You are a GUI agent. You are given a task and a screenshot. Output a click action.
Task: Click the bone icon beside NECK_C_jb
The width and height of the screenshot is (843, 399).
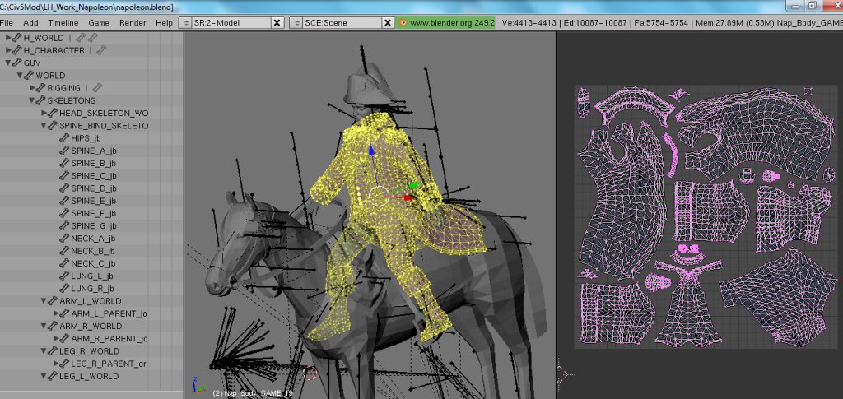[64, 263]
